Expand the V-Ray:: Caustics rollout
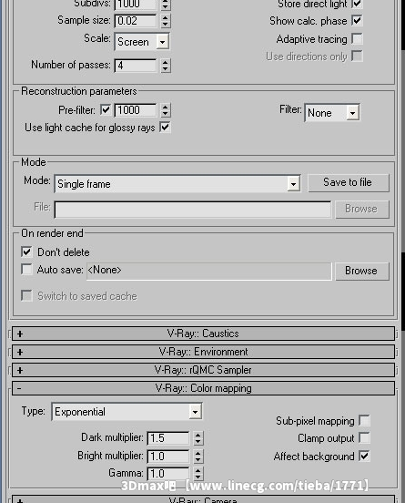Screen dimensions: 405x503 tap(203, 334)
